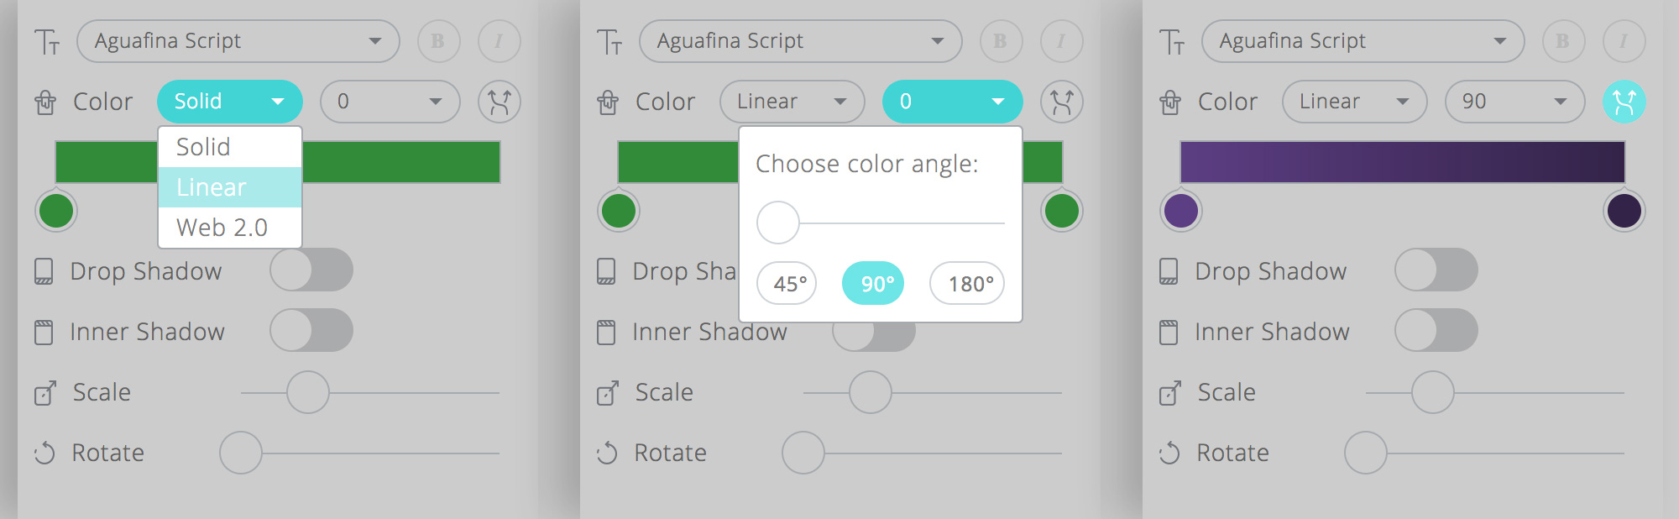Click the cyan highlighted swap gradient colors icon
Screen dimensions: 1679x519
point(1624,102)
